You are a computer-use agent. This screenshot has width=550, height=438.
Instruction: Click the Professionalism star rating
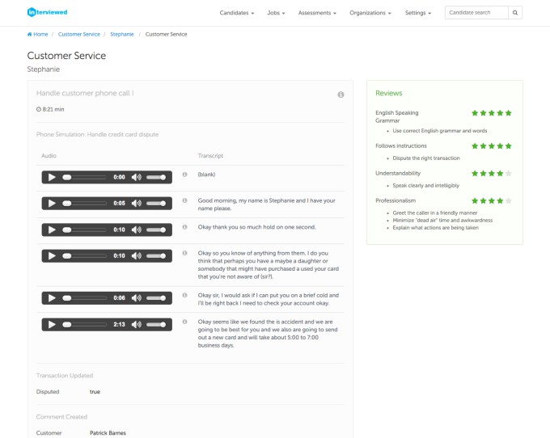(x=492, y=200)
